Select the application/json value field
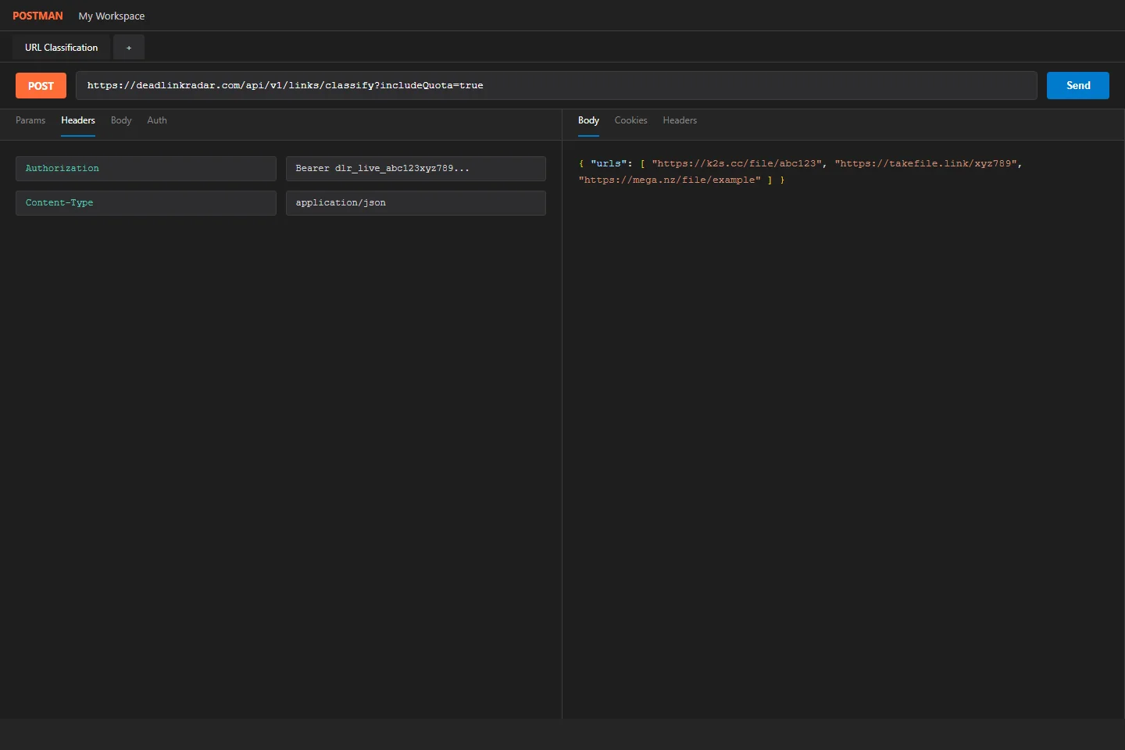 click(416, 203)
